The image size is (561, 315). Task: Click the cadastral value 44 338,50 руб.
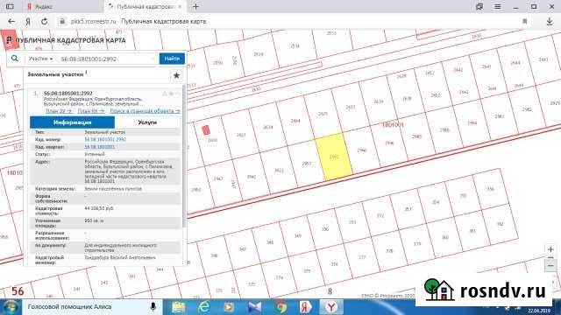[99, 208]
